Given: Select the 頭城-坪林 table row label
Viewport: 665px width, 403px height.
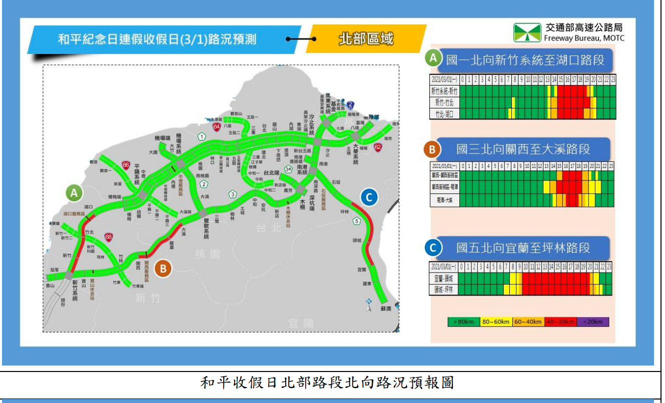Looking at the screenshot, I should [x=444, y=289].
